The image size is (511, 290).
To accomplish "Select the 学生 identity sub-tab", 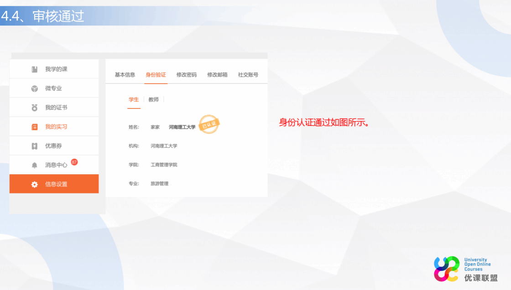I will point(134,100).
